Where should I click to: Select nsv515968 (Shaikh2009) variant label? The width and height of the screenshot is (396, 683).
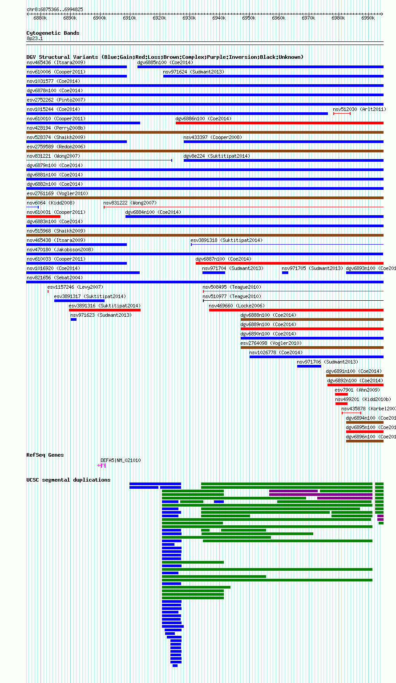[x=56, y=231]
